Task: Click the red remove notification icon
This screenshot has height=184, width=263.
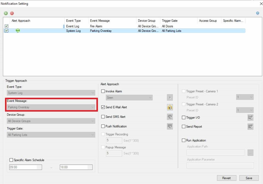Action: pyautogui.click(x=12, y=13)
